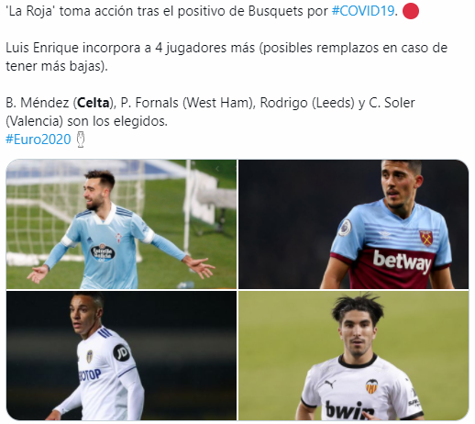The image size is (475, 424).
Task: Click the West Ham crest on the jersey
Action: 425,239
